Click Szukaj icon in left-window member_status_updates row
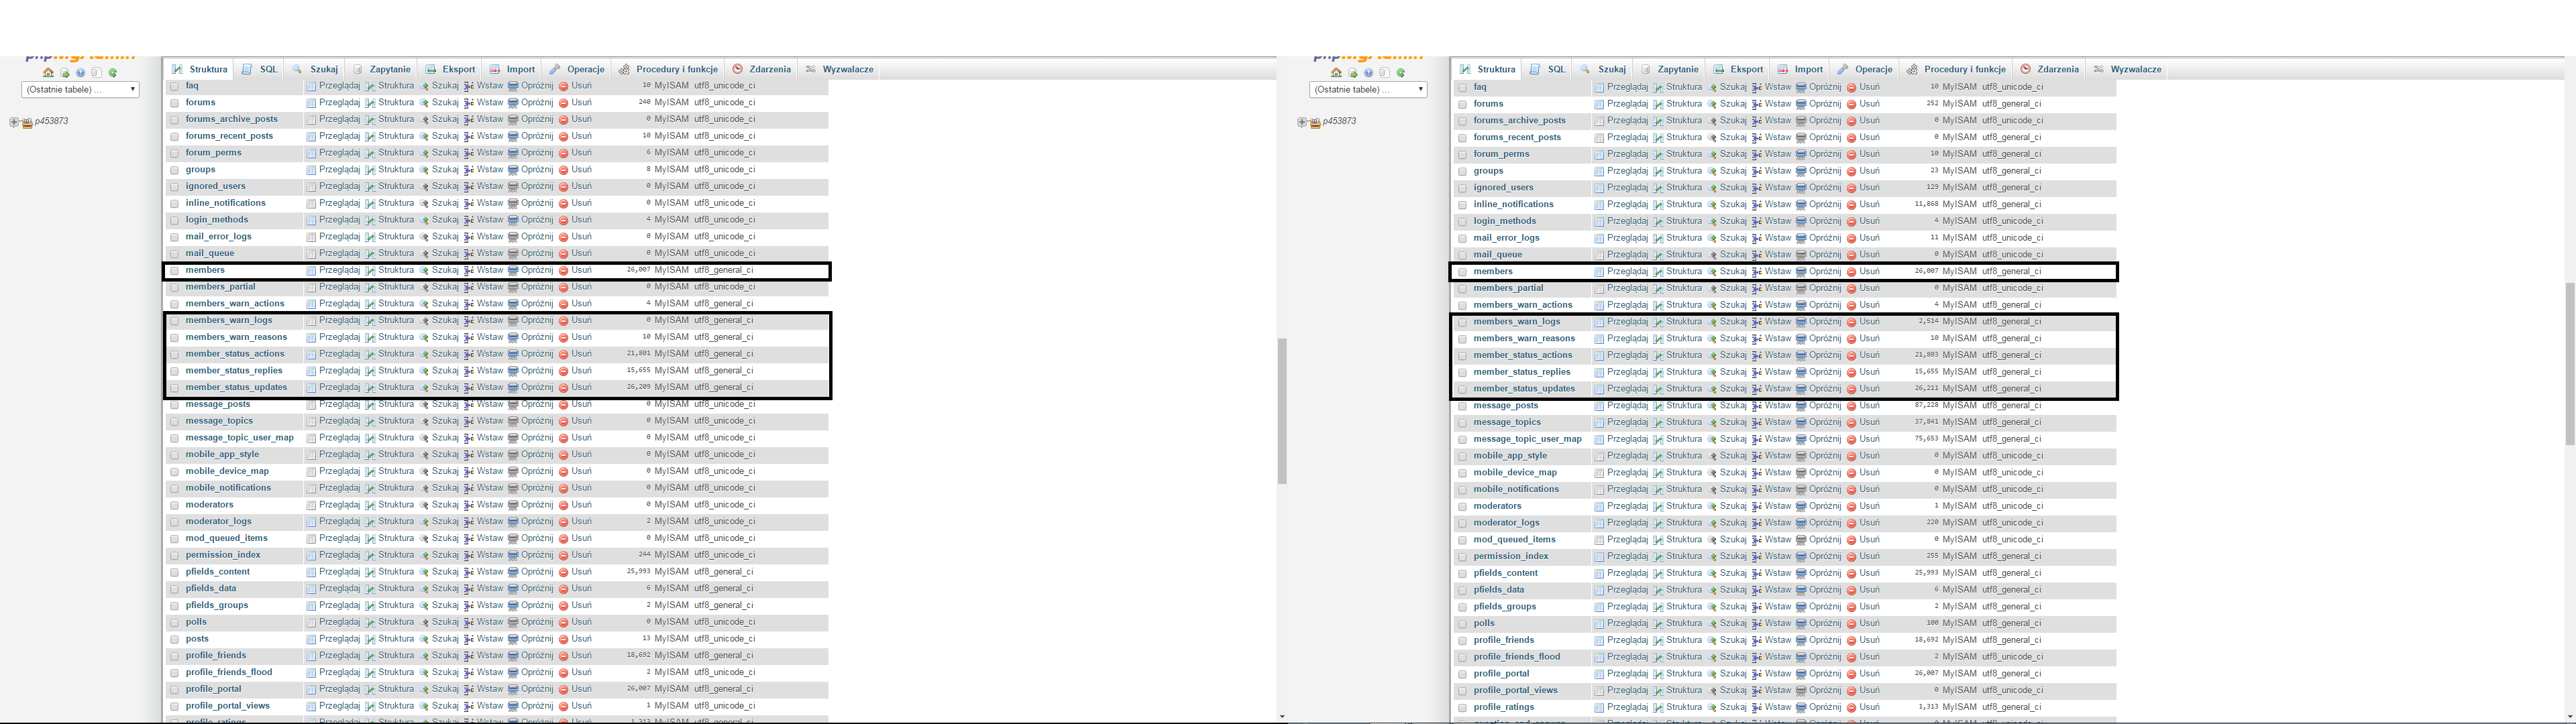The width and height of the screenshot is (2576, 724). 424,388
